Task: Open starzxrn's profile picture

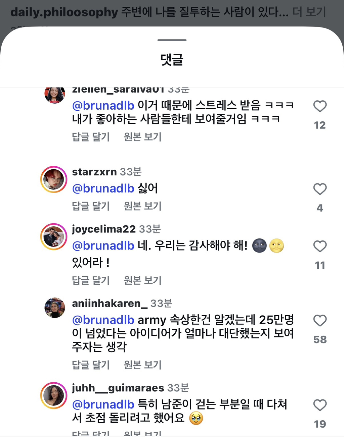Action: click(54, 179)
